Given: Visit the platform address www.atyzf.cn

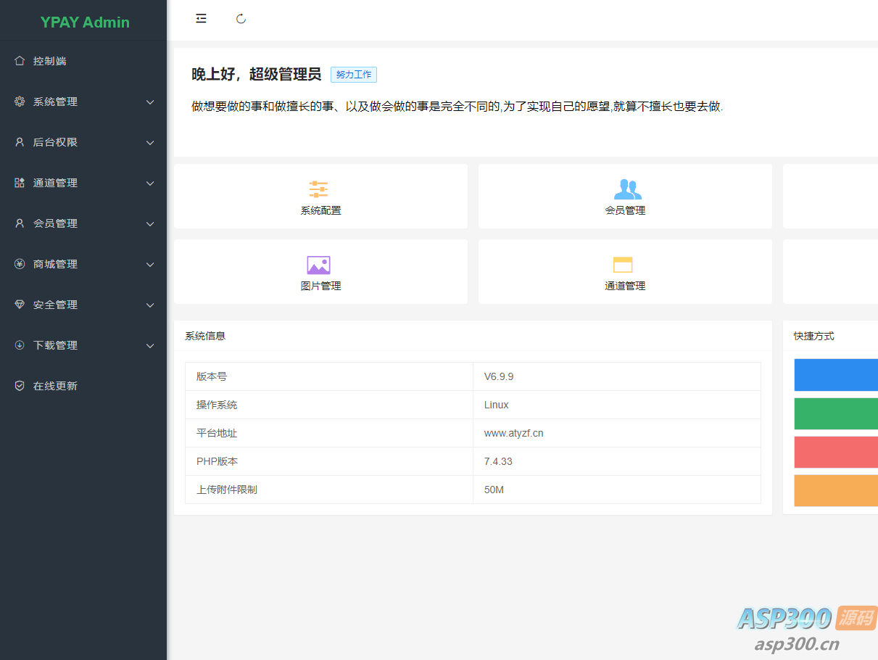Looking at the screenshot, I should click(513, 433).
